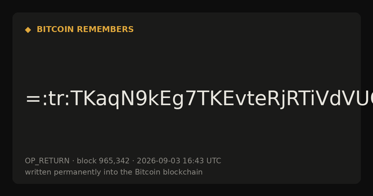Click the orange diamond logo icon
This screenshot has width=373, height=196.
click(x=28, y=30)
